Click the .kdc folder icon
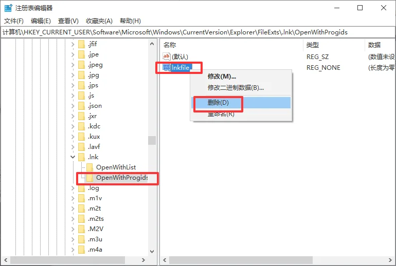Image resolution: width=396 pixels, height=266 pixels. (81, 126)
